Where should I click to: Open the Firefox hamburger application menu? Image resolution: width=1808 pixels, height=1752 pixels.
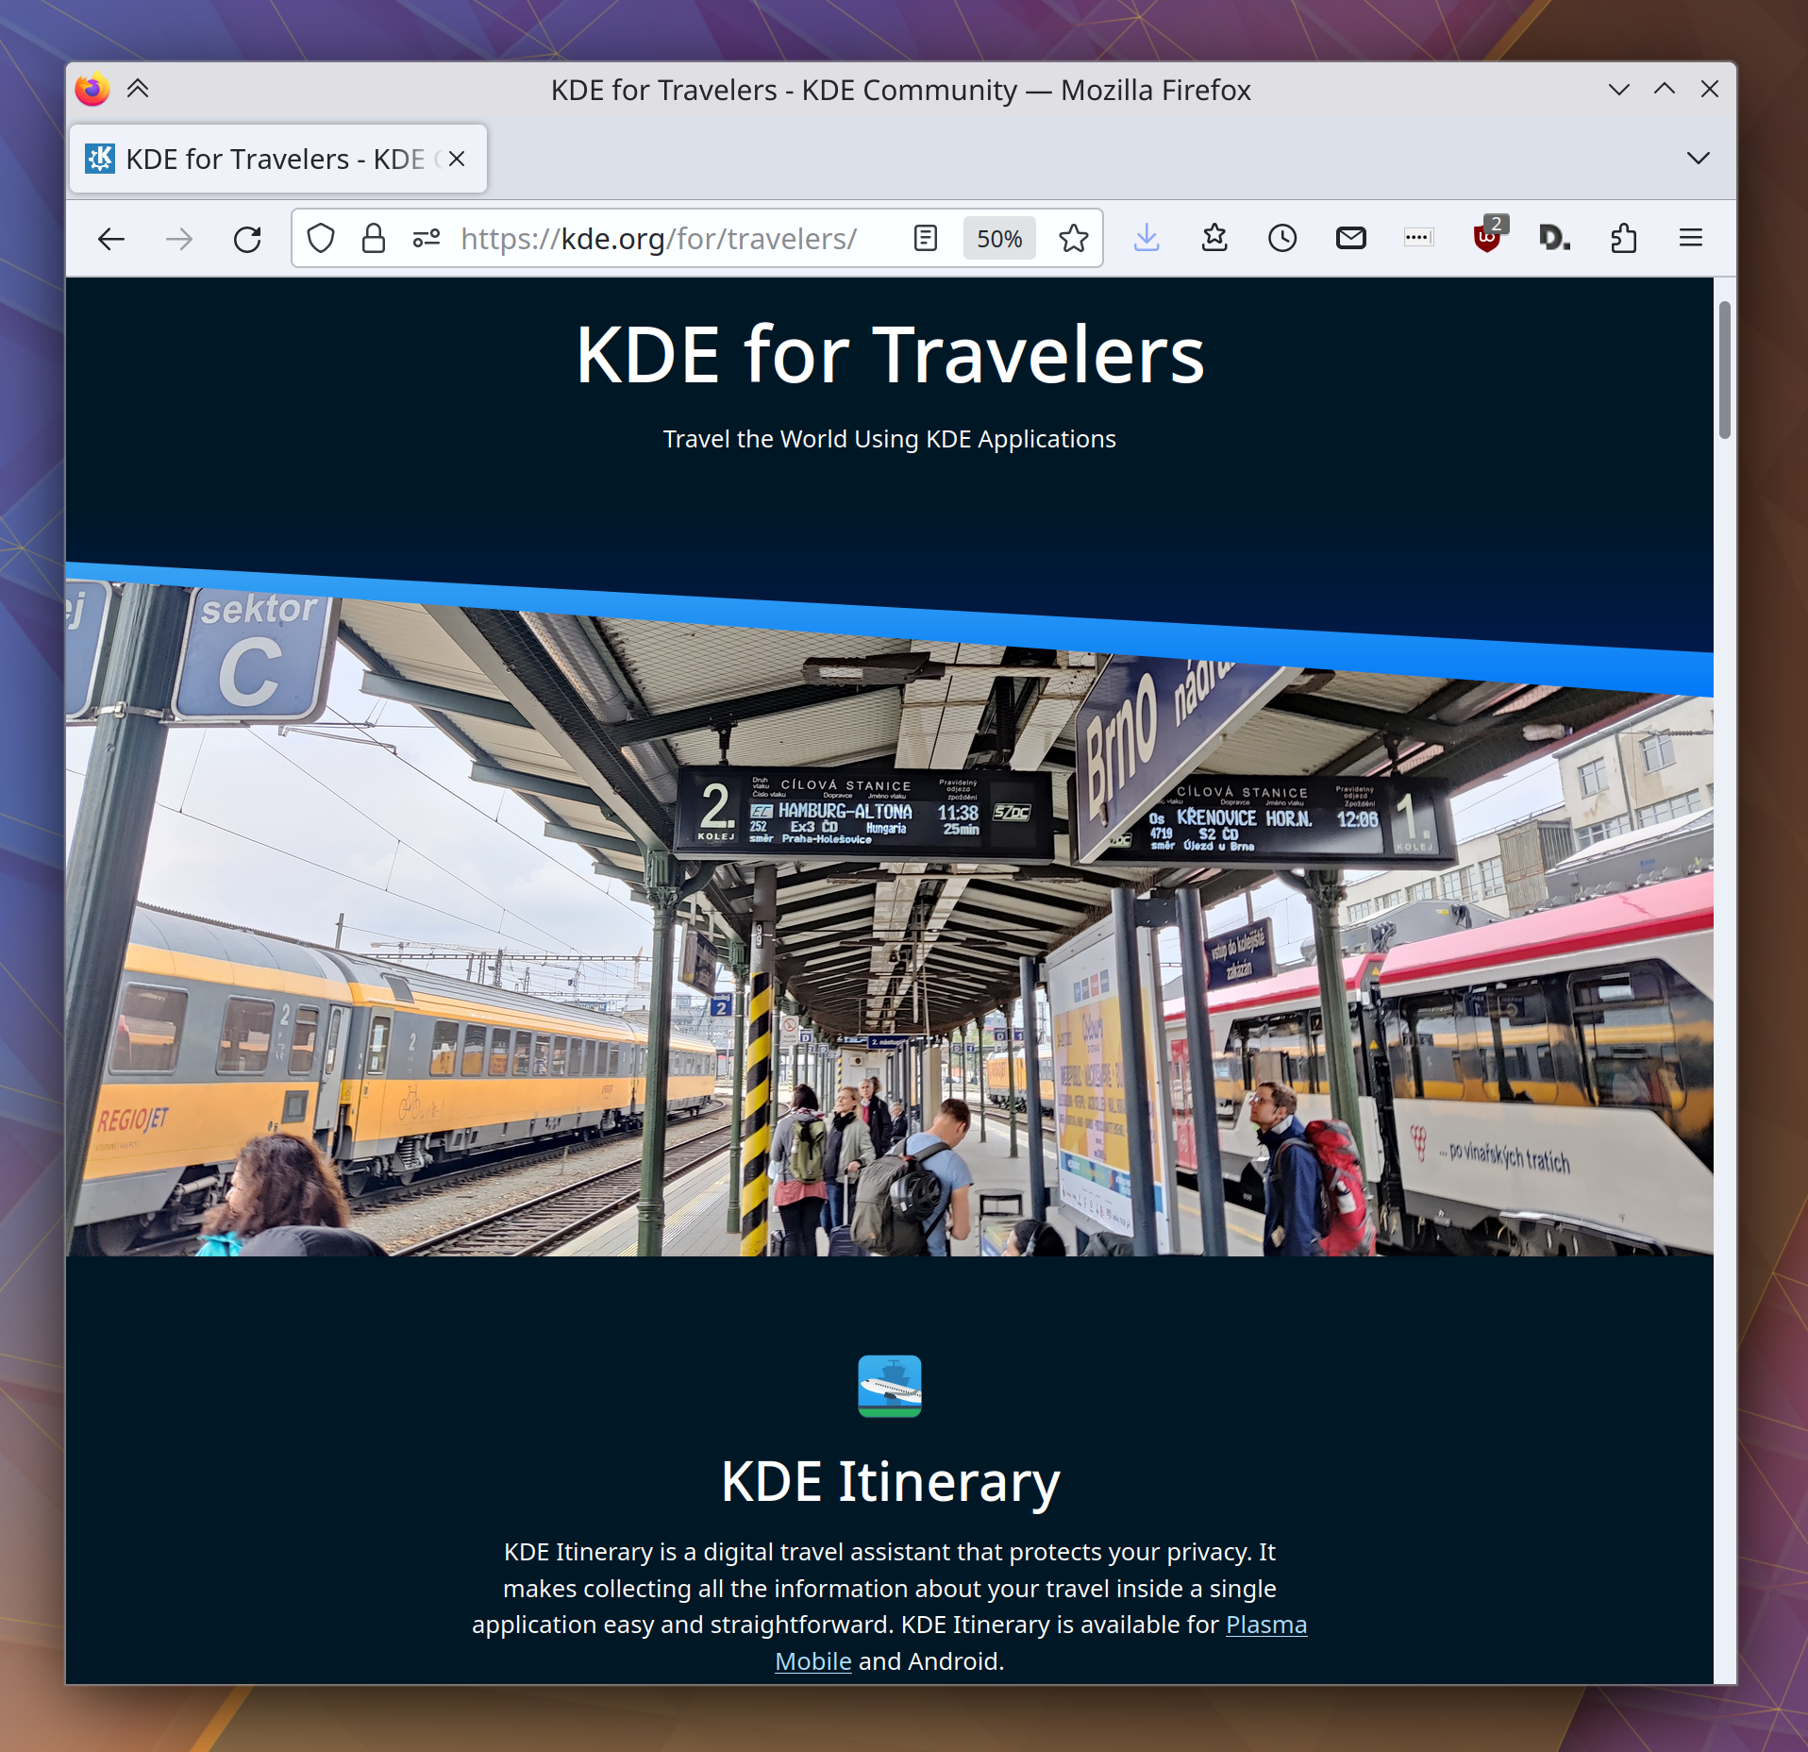coord(1690,239)
